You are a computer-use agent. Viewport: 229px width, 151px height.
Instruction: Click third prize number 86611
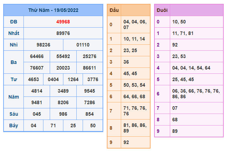click(x=90, y=68)
